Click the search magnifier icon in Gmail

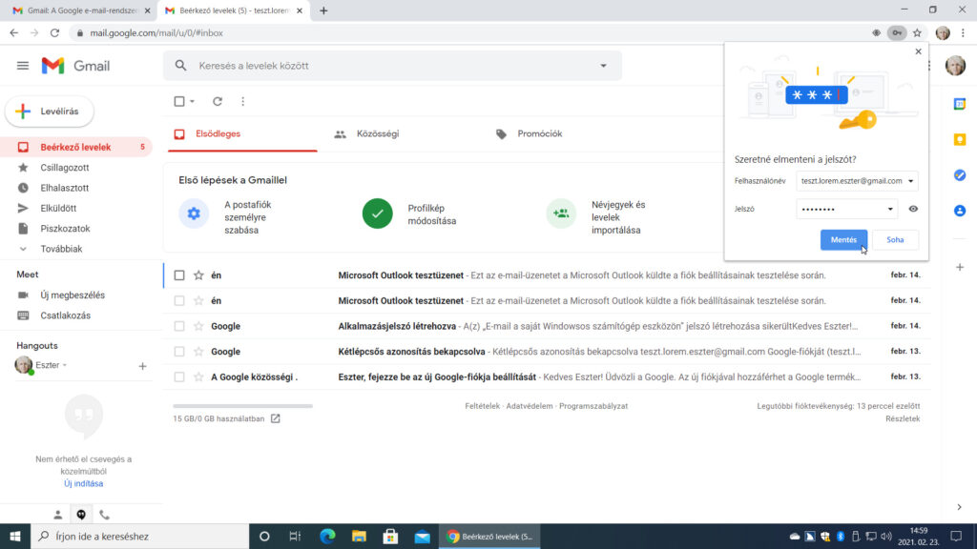(180, 66)
